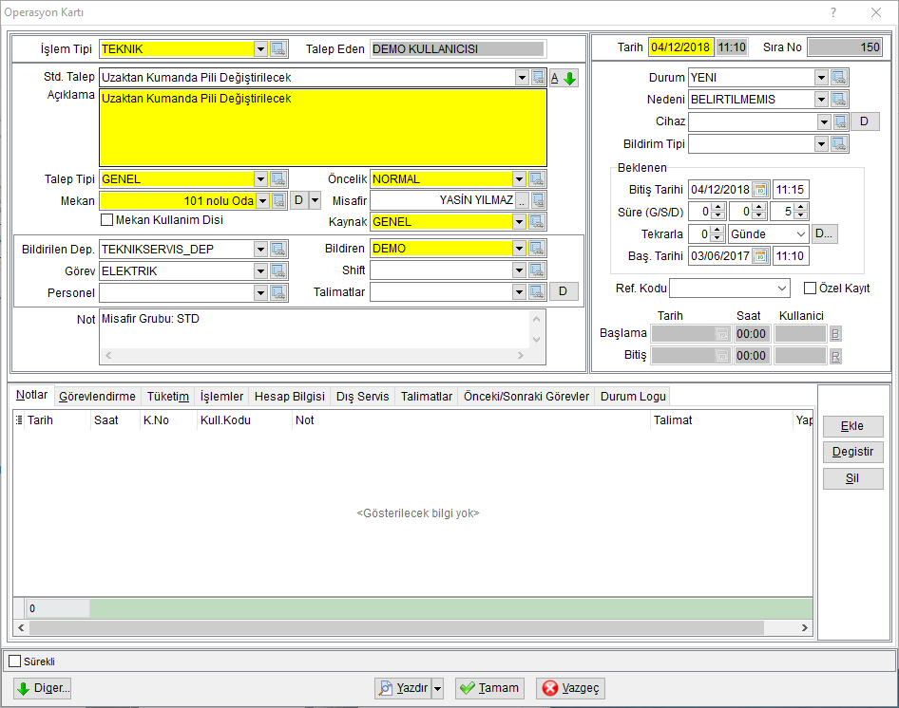Open lookup icon beside Cihaz field
899x708 pixels.
click(x=840, y=121)
